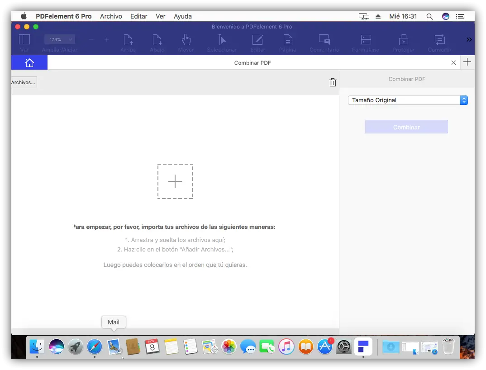Viewport: 486px width, 370px height.
Task: Click the Siri icon in menu bar
Action: coord(446,16)
